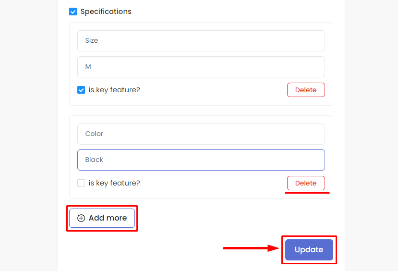398x271 pixels.
Task: Focus the Color name field
Action: [201, 134]
